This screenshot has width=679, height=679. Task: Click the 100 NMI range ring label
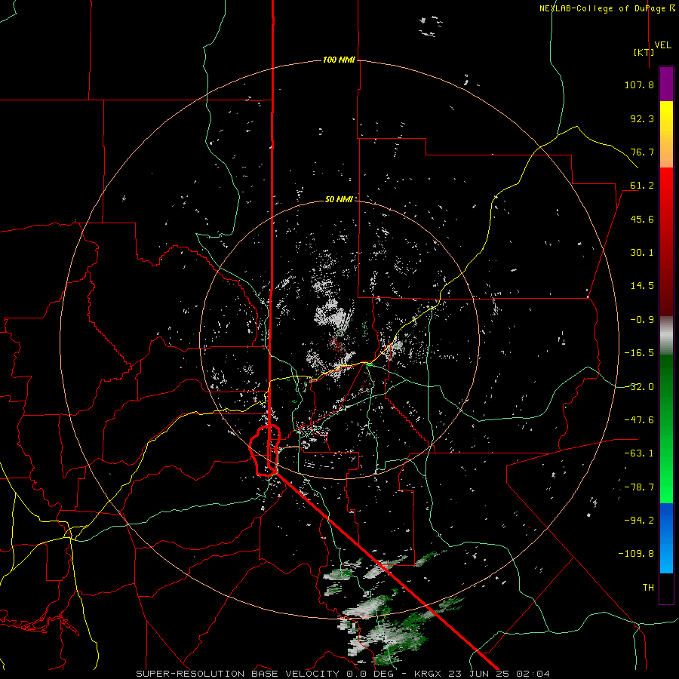pos(339,60)
